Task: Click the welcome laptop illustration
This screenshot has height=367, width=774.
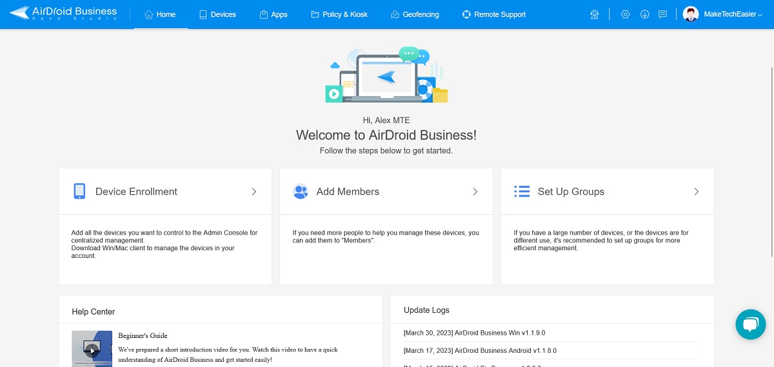Action: [x=386, y=75]
